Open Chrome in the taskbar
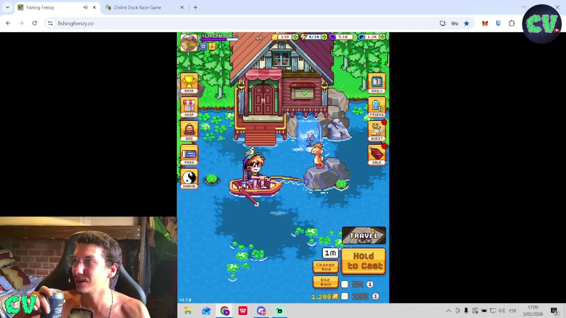This screenshot has height=318, width=566. coord(225,311)
